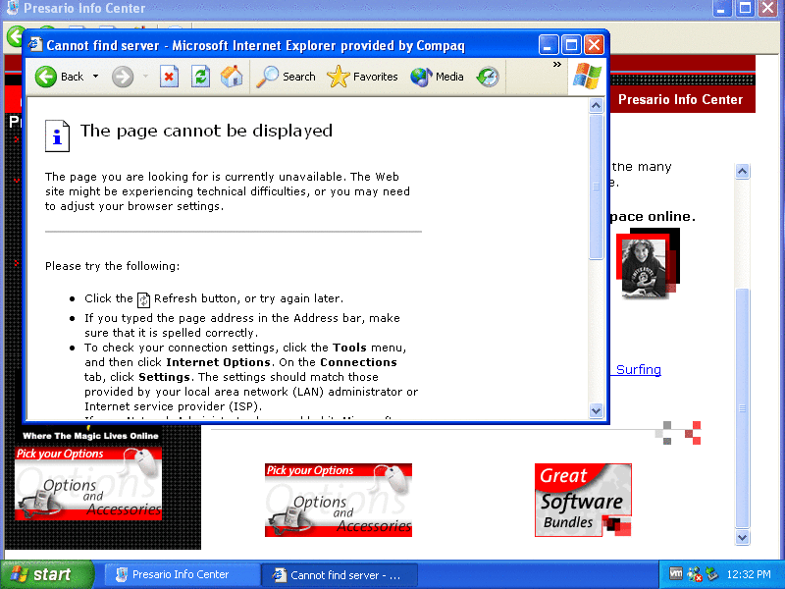Image resolution: width=785 pixels, height=589 pixels.
Task: Open the Favorites pane
Action: pos(362,77)
